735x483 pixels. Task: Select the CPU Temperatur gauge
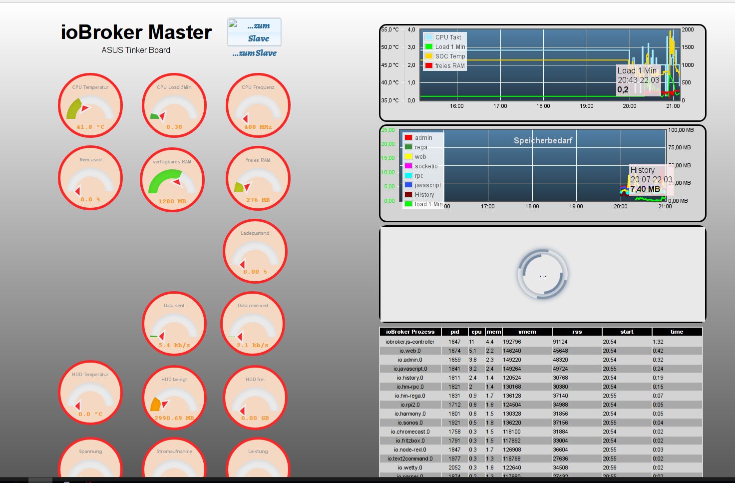coord(90,105)
